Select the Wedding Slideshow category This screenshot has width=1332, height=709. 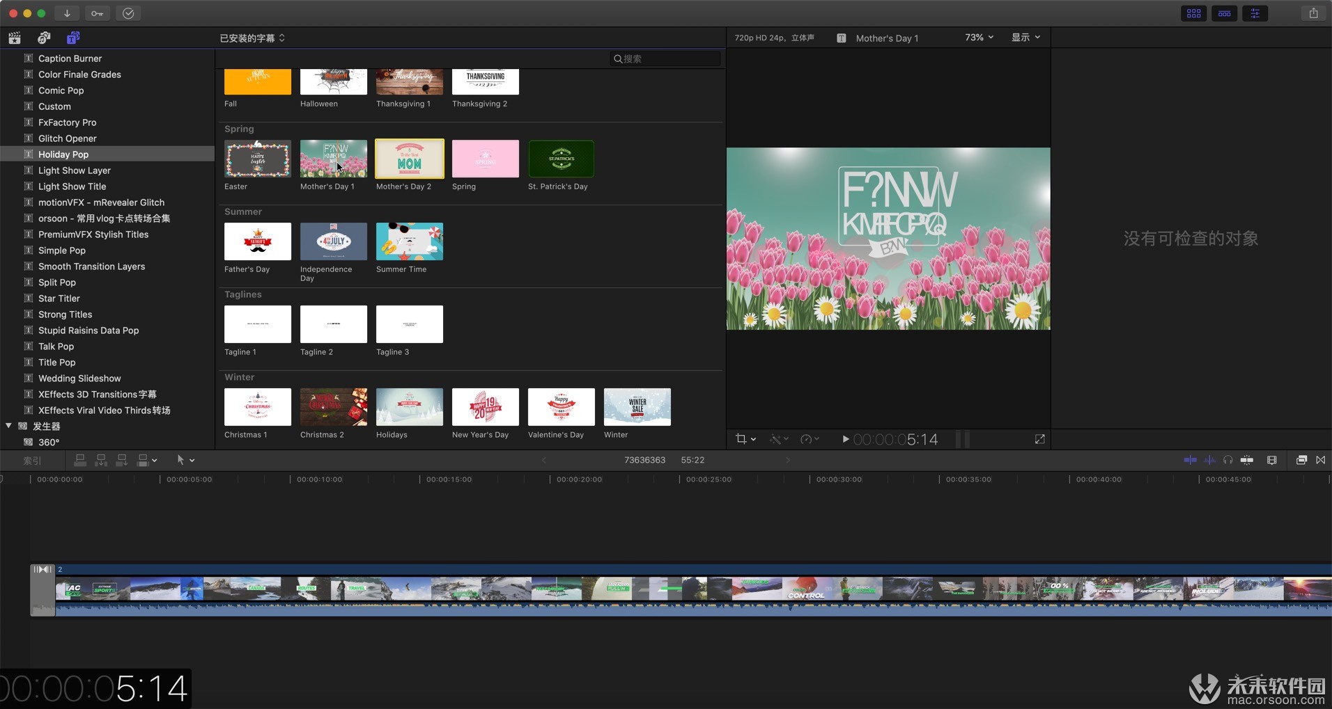pyautogui.click(x=107, y=379)
